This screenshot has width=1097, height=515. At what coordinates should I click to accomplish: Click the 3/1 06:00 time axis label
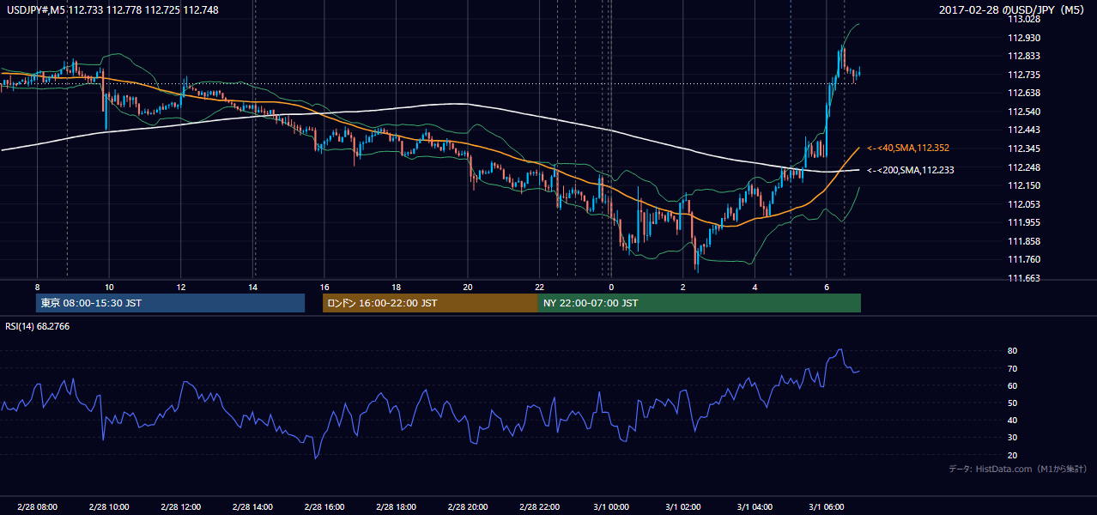click(x=827, y=507)
